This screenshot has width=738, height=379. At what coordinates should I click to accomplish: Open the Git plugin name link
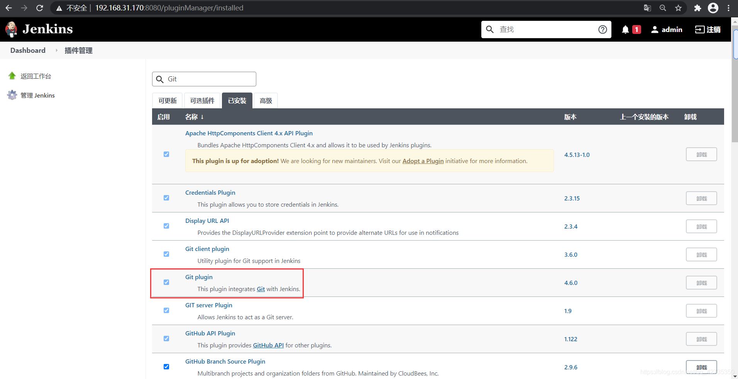199,277
